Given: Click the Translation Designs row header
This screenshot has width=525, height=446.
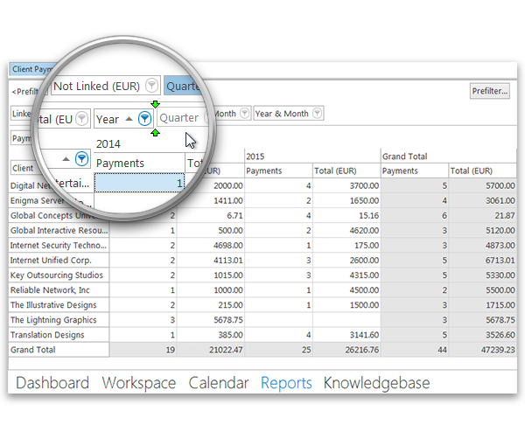Looking at the screenshot, I should [45, 335].
